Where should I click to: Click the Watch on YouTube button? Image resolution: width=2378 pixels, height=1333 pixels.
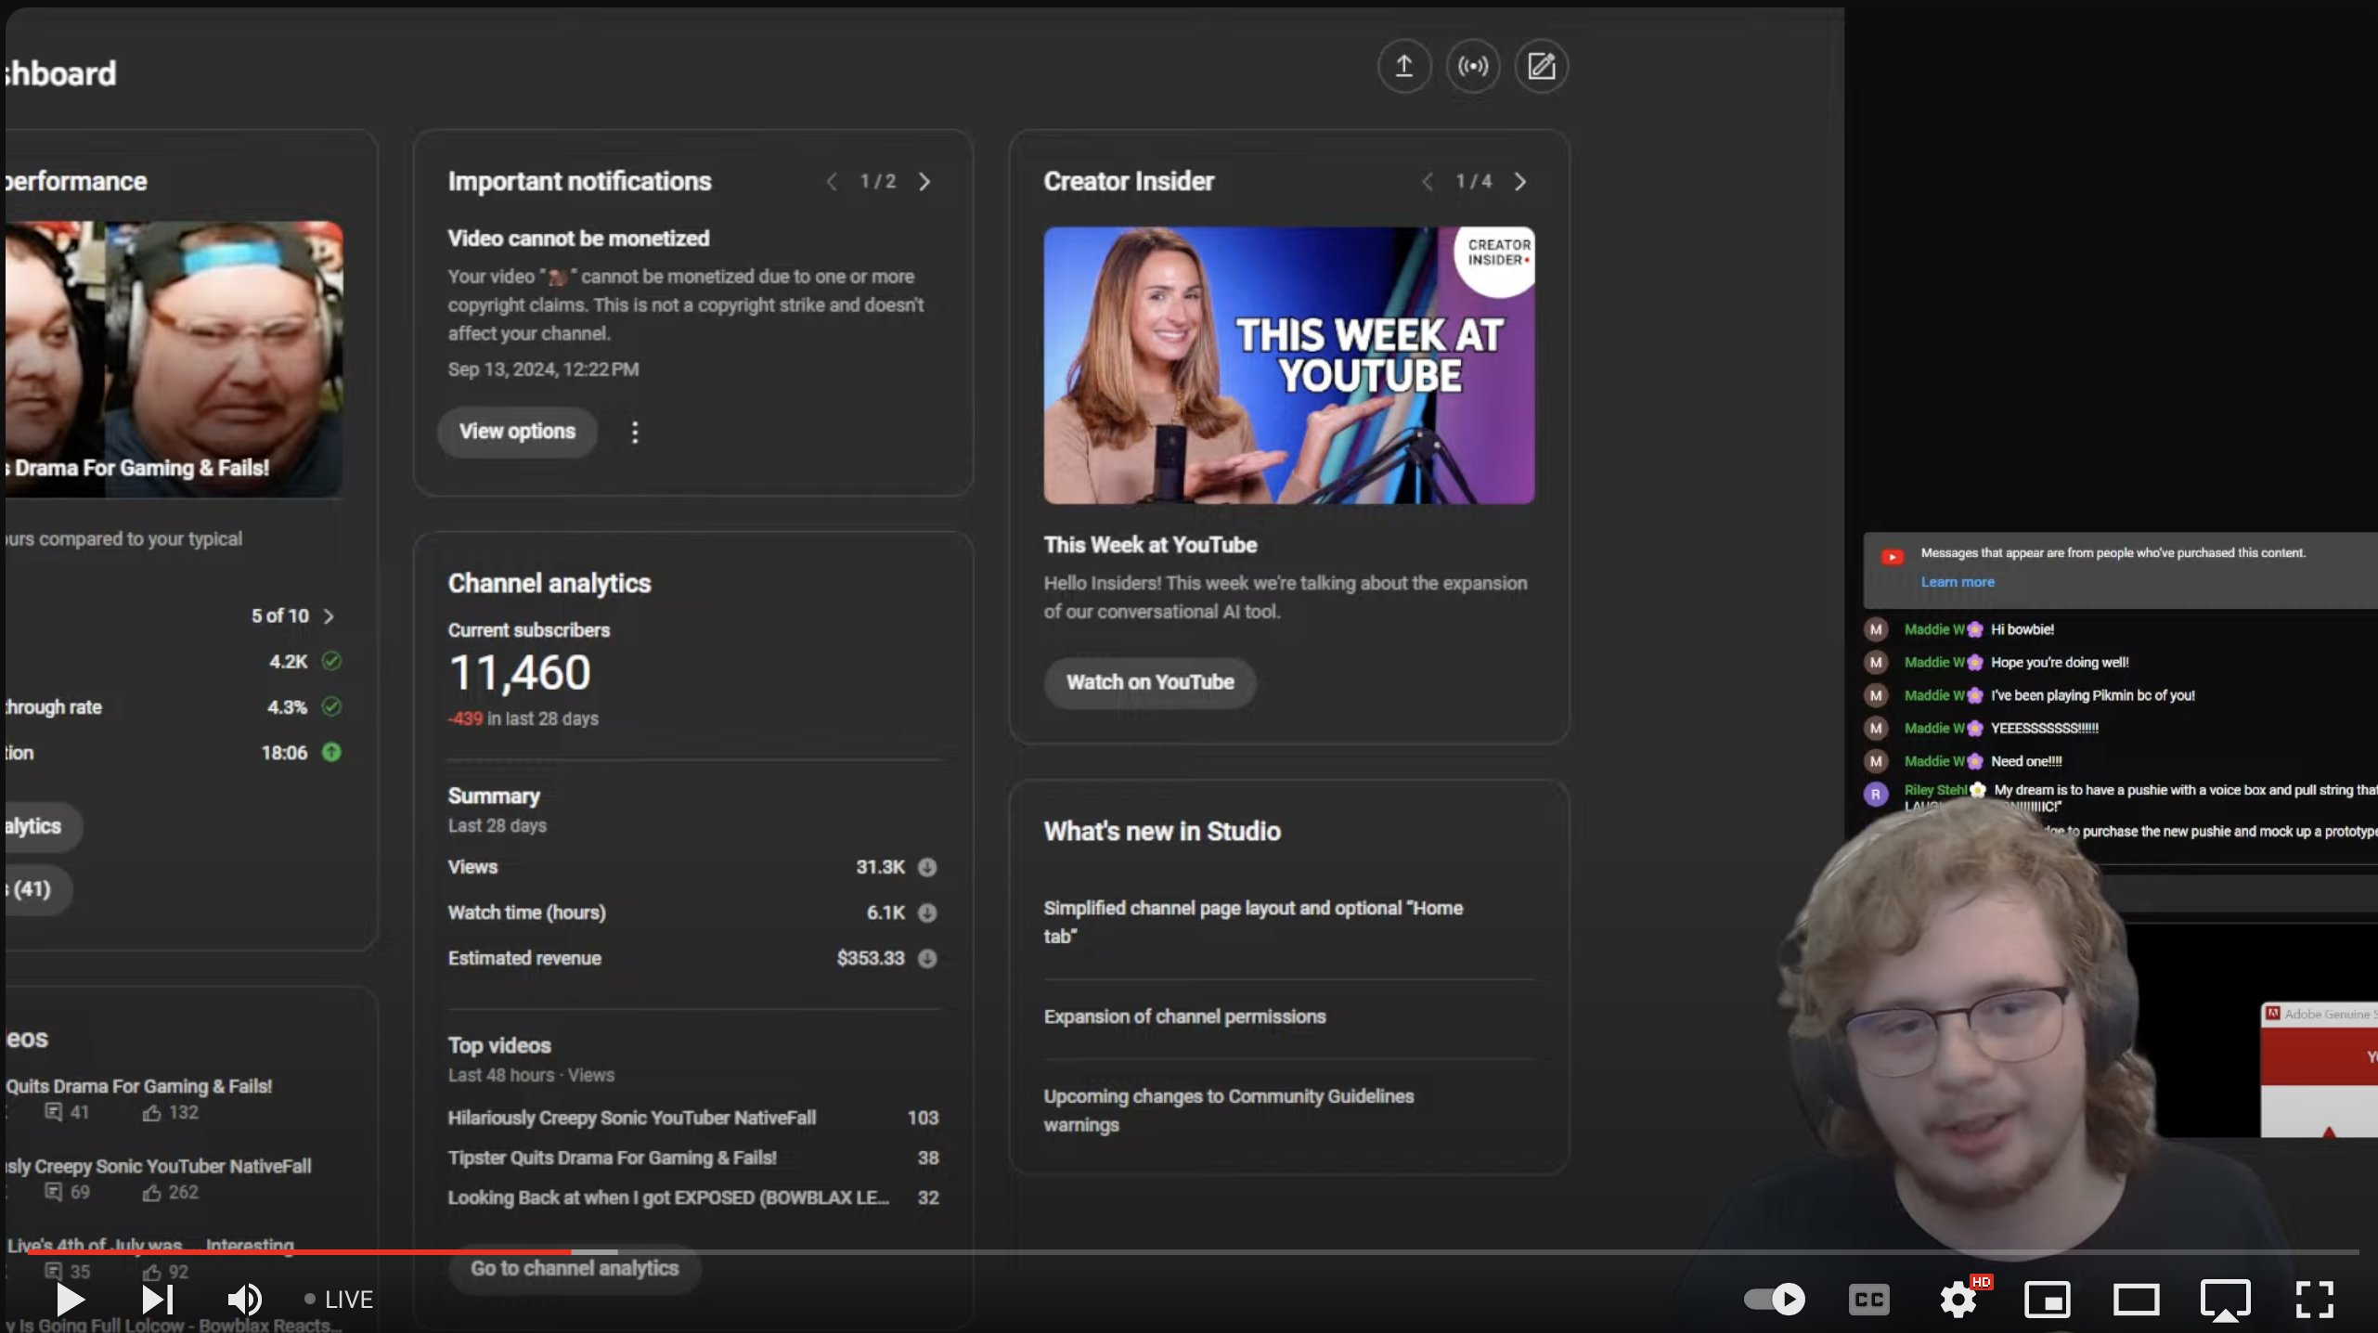[x=1149, y=682]
